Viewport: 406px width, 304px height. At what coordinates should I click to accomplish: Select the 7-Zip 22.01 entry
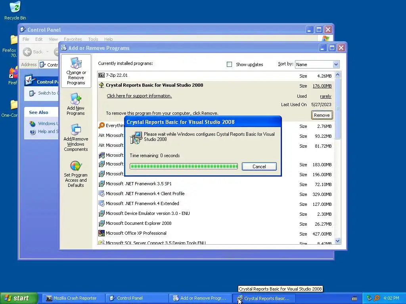(x=216, y=76)
